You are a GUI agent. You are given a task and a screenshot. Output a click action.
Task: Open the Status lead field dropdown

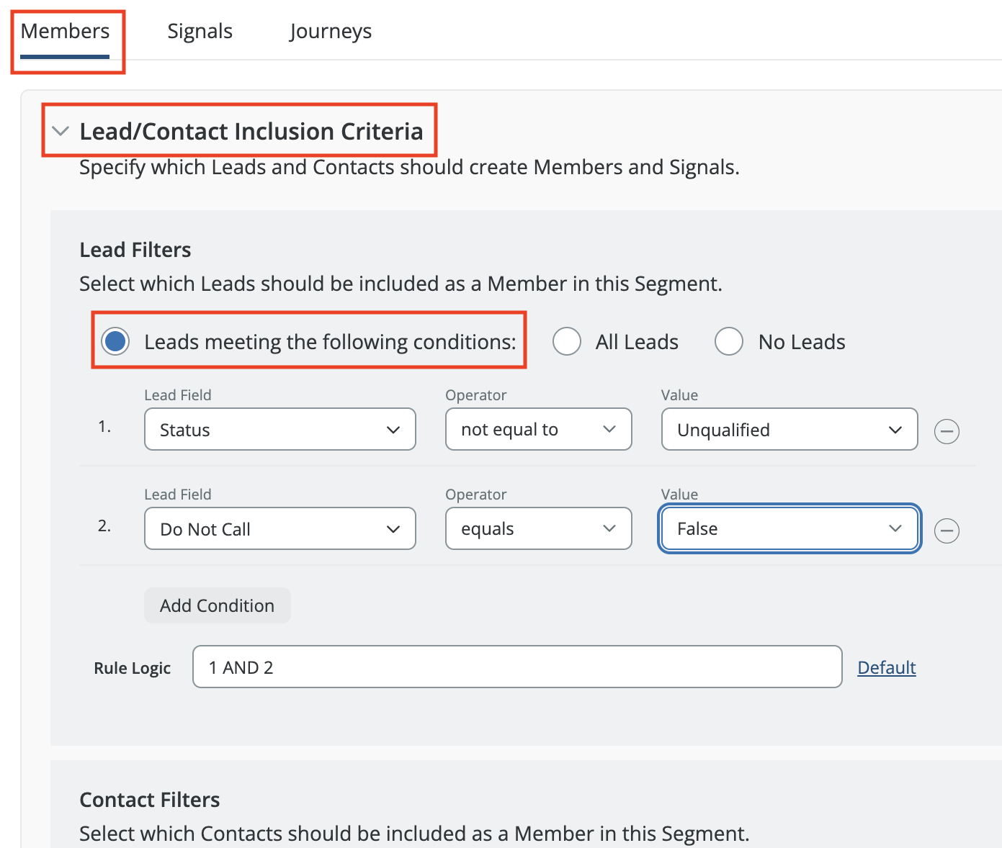(x=279, y=430)
